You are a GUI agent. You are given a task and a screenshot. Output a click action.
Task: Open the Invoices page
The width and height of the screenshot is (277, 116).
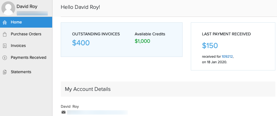[18, 46]
